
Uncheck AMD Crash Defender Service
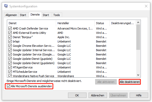(x=10, y=28)
